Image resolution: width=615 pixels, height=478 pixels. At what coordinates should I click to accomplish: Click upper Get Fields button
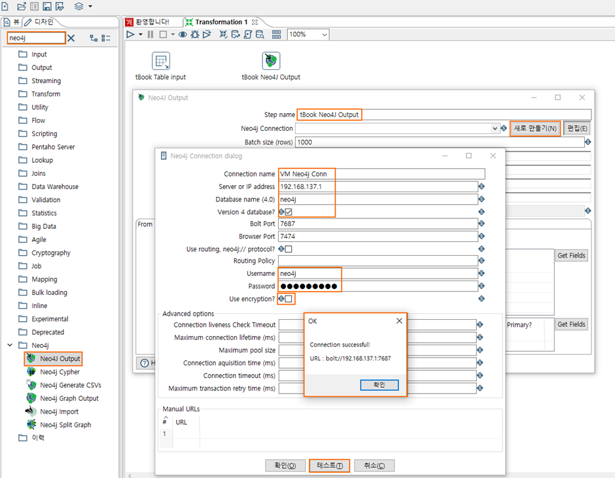pyautogui.click(x=571, y=256)
